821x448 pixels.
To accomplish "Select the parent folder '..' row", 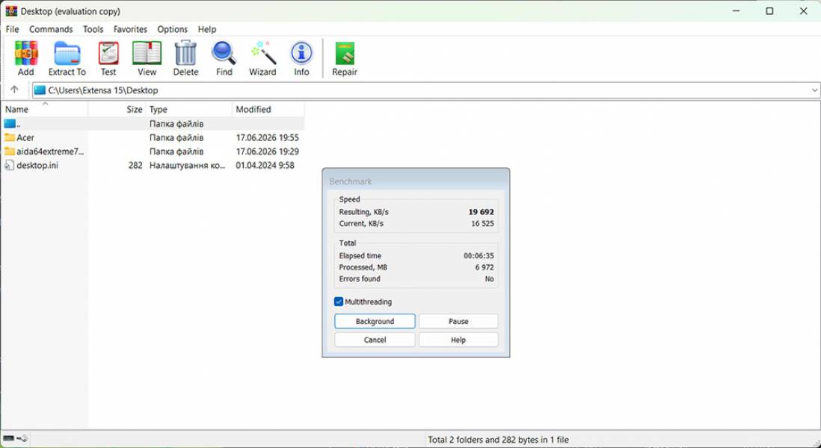I will coord(153,124).
